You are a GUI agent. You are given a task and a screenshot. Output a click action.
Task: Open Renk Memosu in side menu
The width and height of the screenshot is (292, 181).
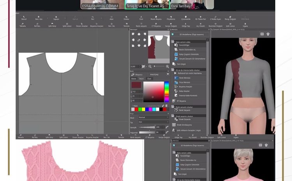[184, 77]
